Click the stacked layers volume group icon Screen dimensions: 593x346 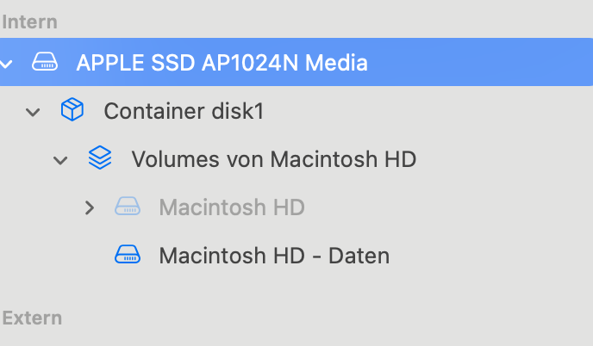[x=100, y=158]
